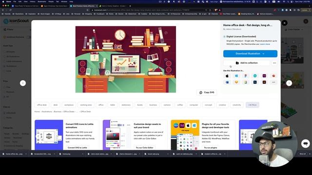
Task: Click Convert SVG to Lottie button
Action: pyautogui.click(x=78, y=148)
